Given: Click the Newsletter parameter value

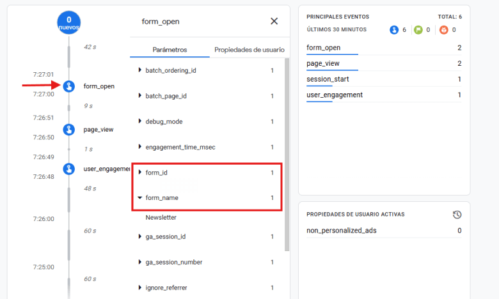Looking at the screenshot, I should [161, 217].
